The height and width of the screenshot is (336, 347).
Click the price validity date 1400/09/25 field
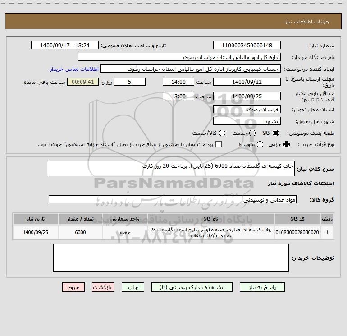click(x=247, y=96)
